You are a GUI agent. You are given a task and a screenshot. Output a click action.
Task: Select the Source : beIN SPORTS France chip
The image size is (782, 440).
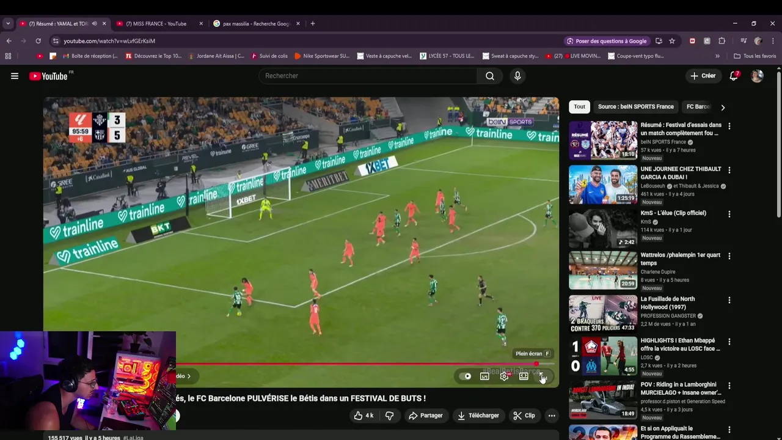635,106
